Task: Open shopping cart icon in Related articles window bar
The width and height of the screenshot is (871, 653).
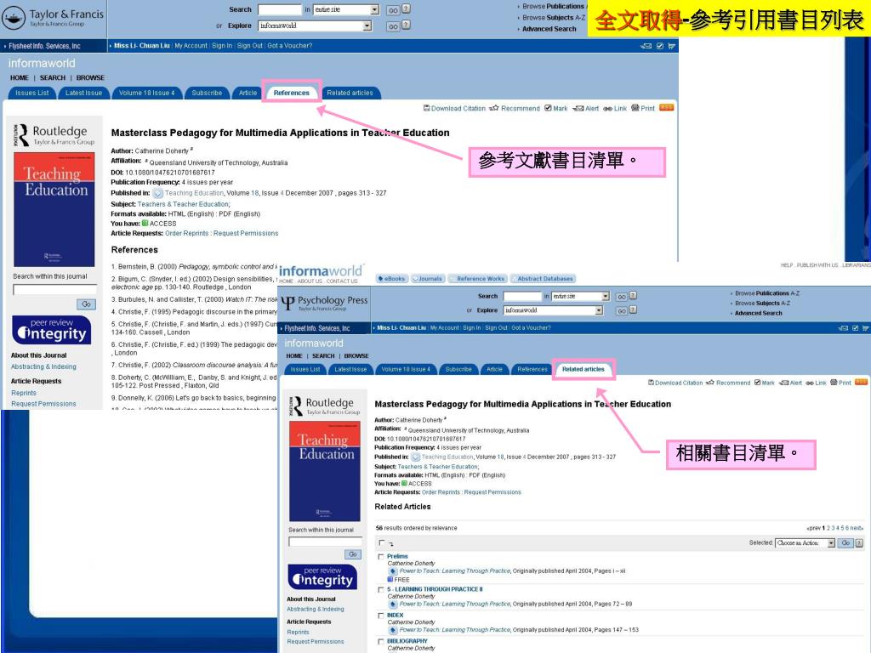Action: [865, 328]
